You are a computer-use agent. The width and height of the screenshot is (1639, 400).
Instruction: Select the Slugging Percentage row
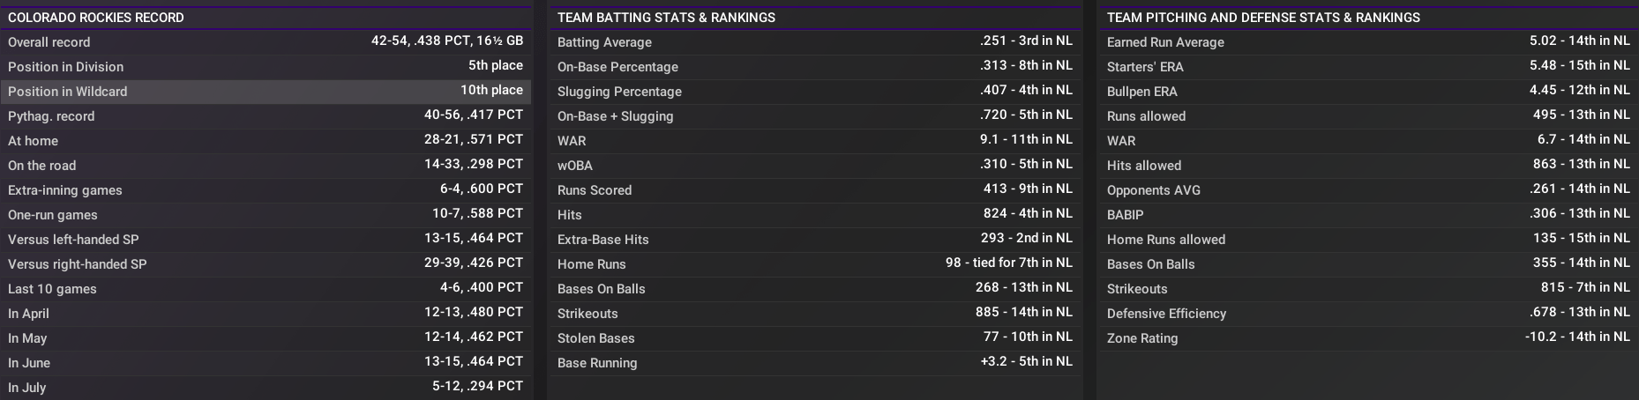click(814, 92)
